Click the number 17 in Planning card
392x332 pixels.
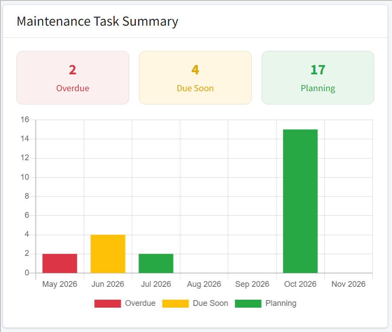tap(318, 70)
